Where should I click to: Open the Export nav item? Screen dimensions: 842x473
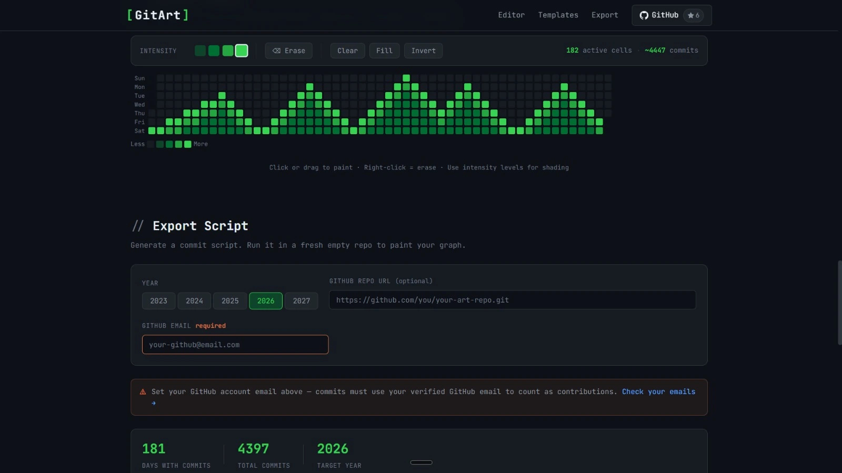click(x=605, y=15)
